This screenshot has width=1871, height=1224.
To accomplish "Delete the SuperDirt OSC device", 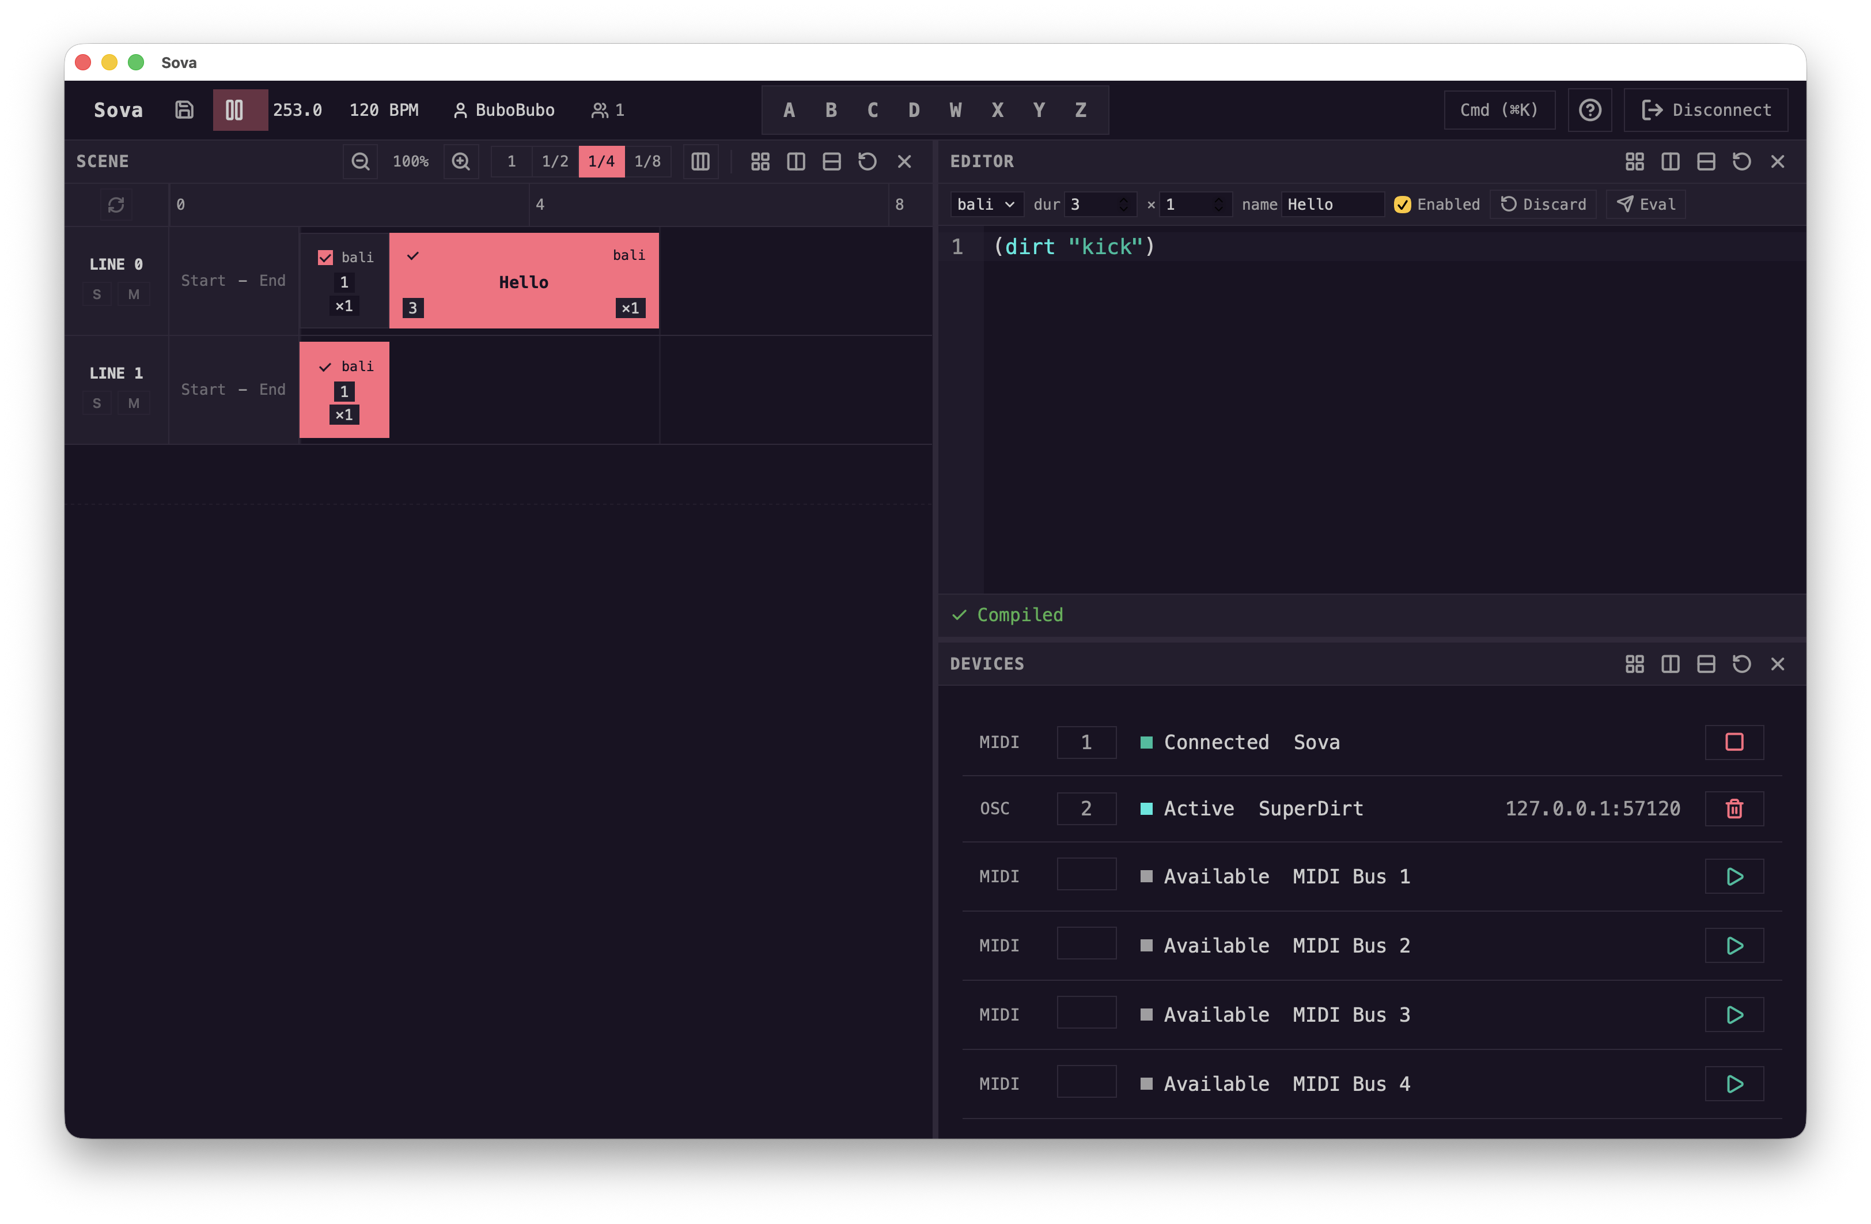I will tap(1733, 809).
